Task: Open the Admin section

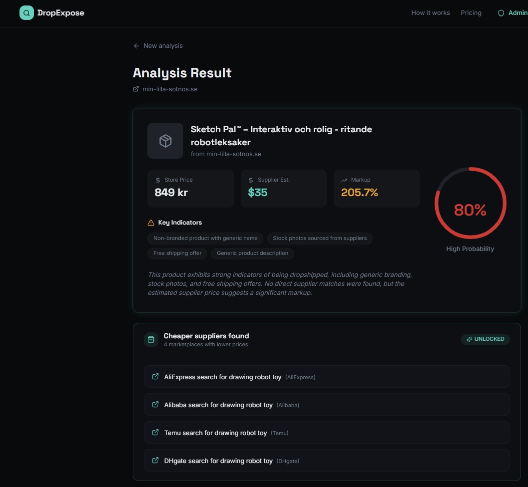Action: [515, 13]
